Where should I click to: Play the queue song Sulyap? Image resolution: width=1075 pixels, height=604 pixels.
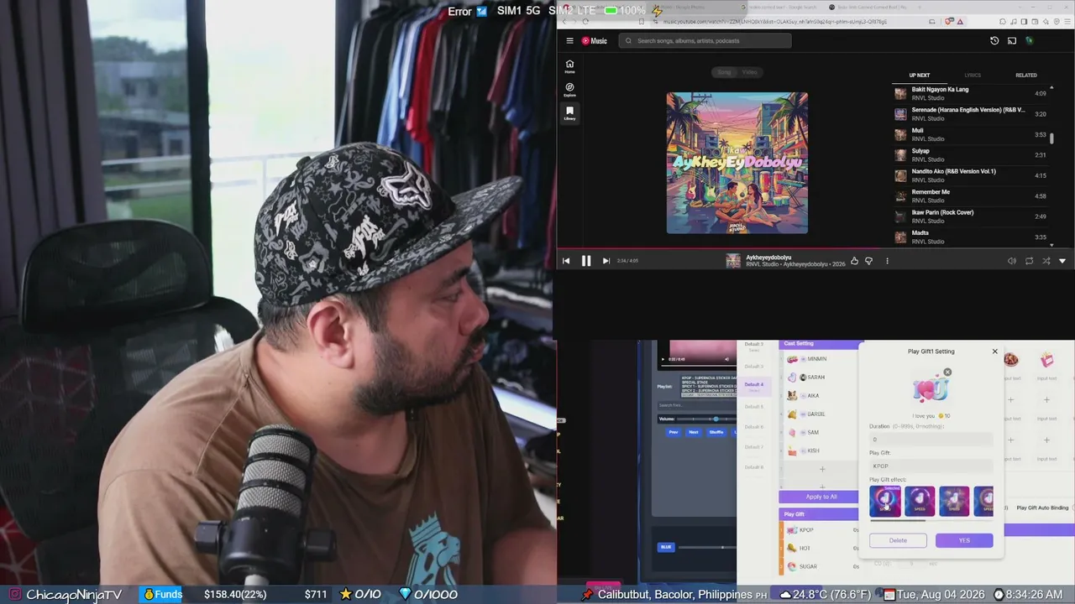click(970, 154)
